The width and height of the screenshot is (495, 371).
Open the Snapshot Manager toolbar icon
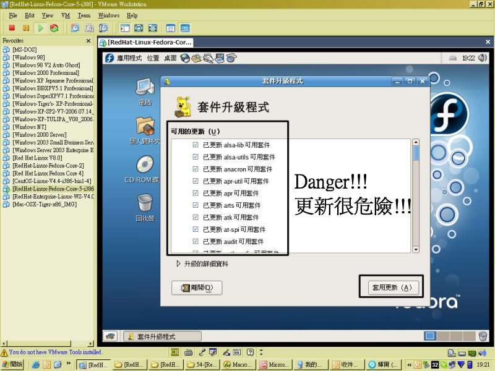click(x=103, y=28)
